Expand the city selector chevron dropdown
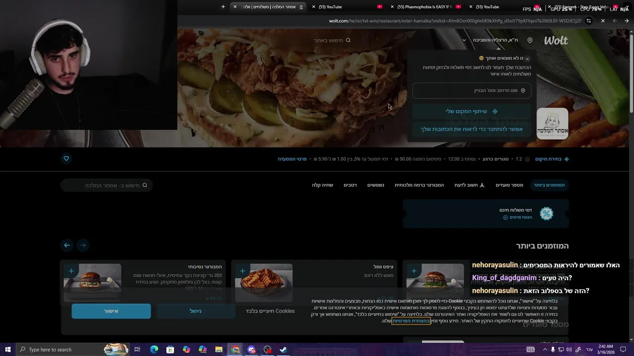Viewport: 634px width, 356px height. coord(464,41)
